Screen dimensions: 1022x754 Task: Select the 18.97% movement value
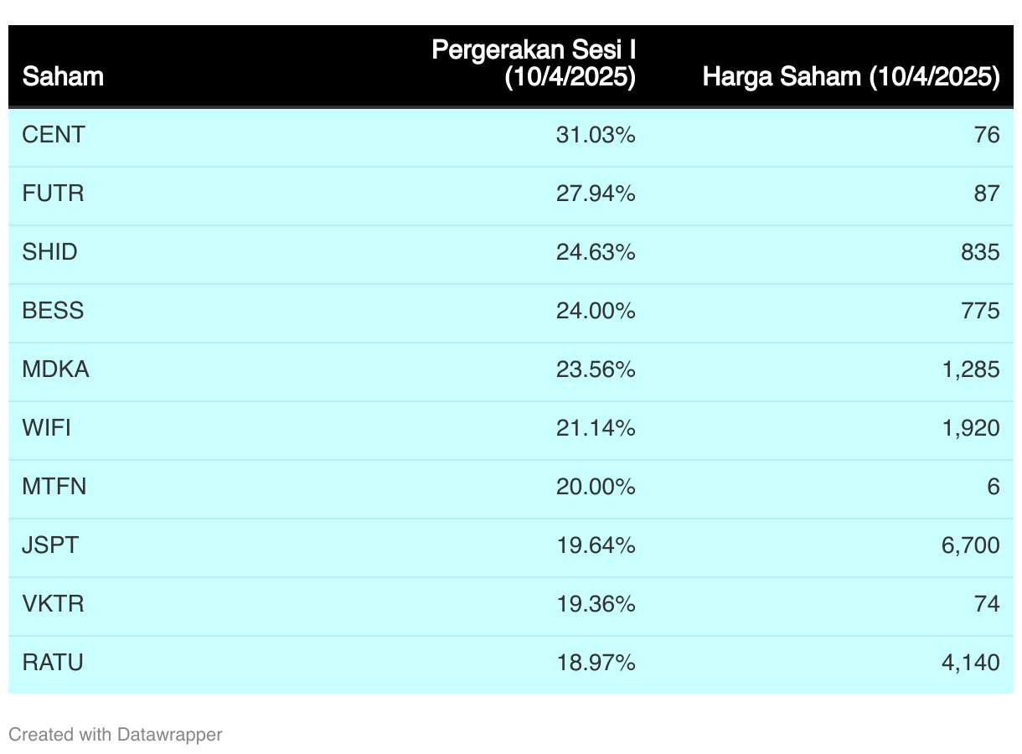[x=596, y=663]
